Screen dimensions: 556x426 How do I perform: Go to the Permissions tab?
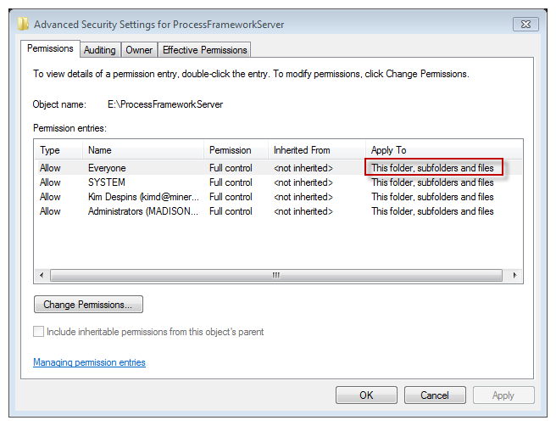[x=50, y=48]
